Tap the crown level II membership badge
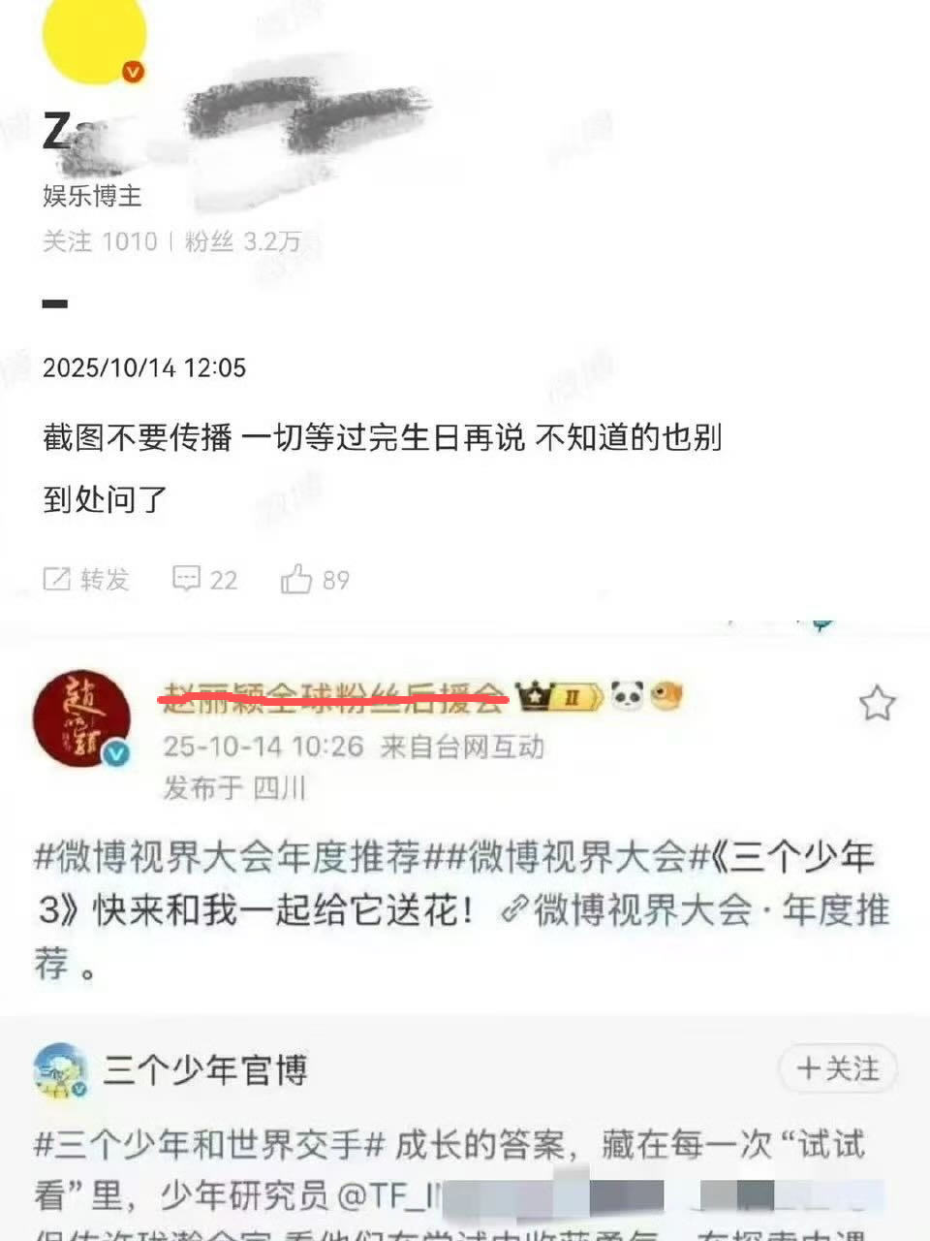The height and width of the screenshot is (1241, 930). point(559,696)
